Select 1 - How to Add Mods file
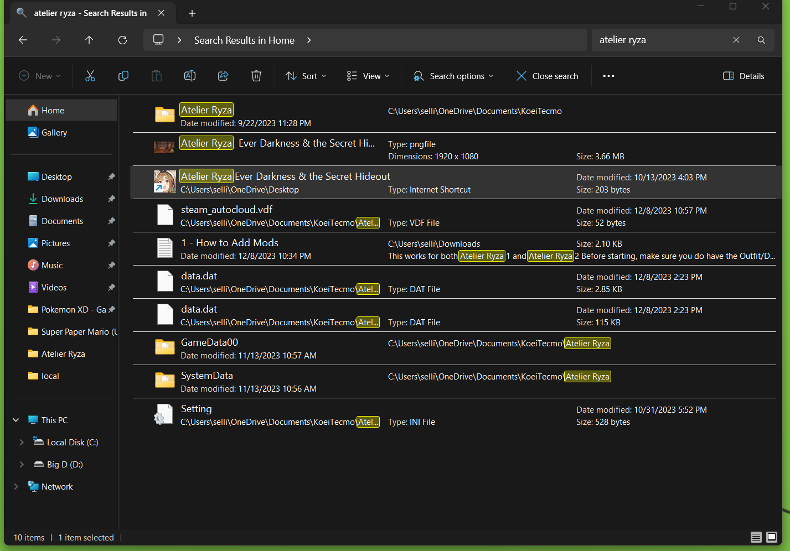 454,249
